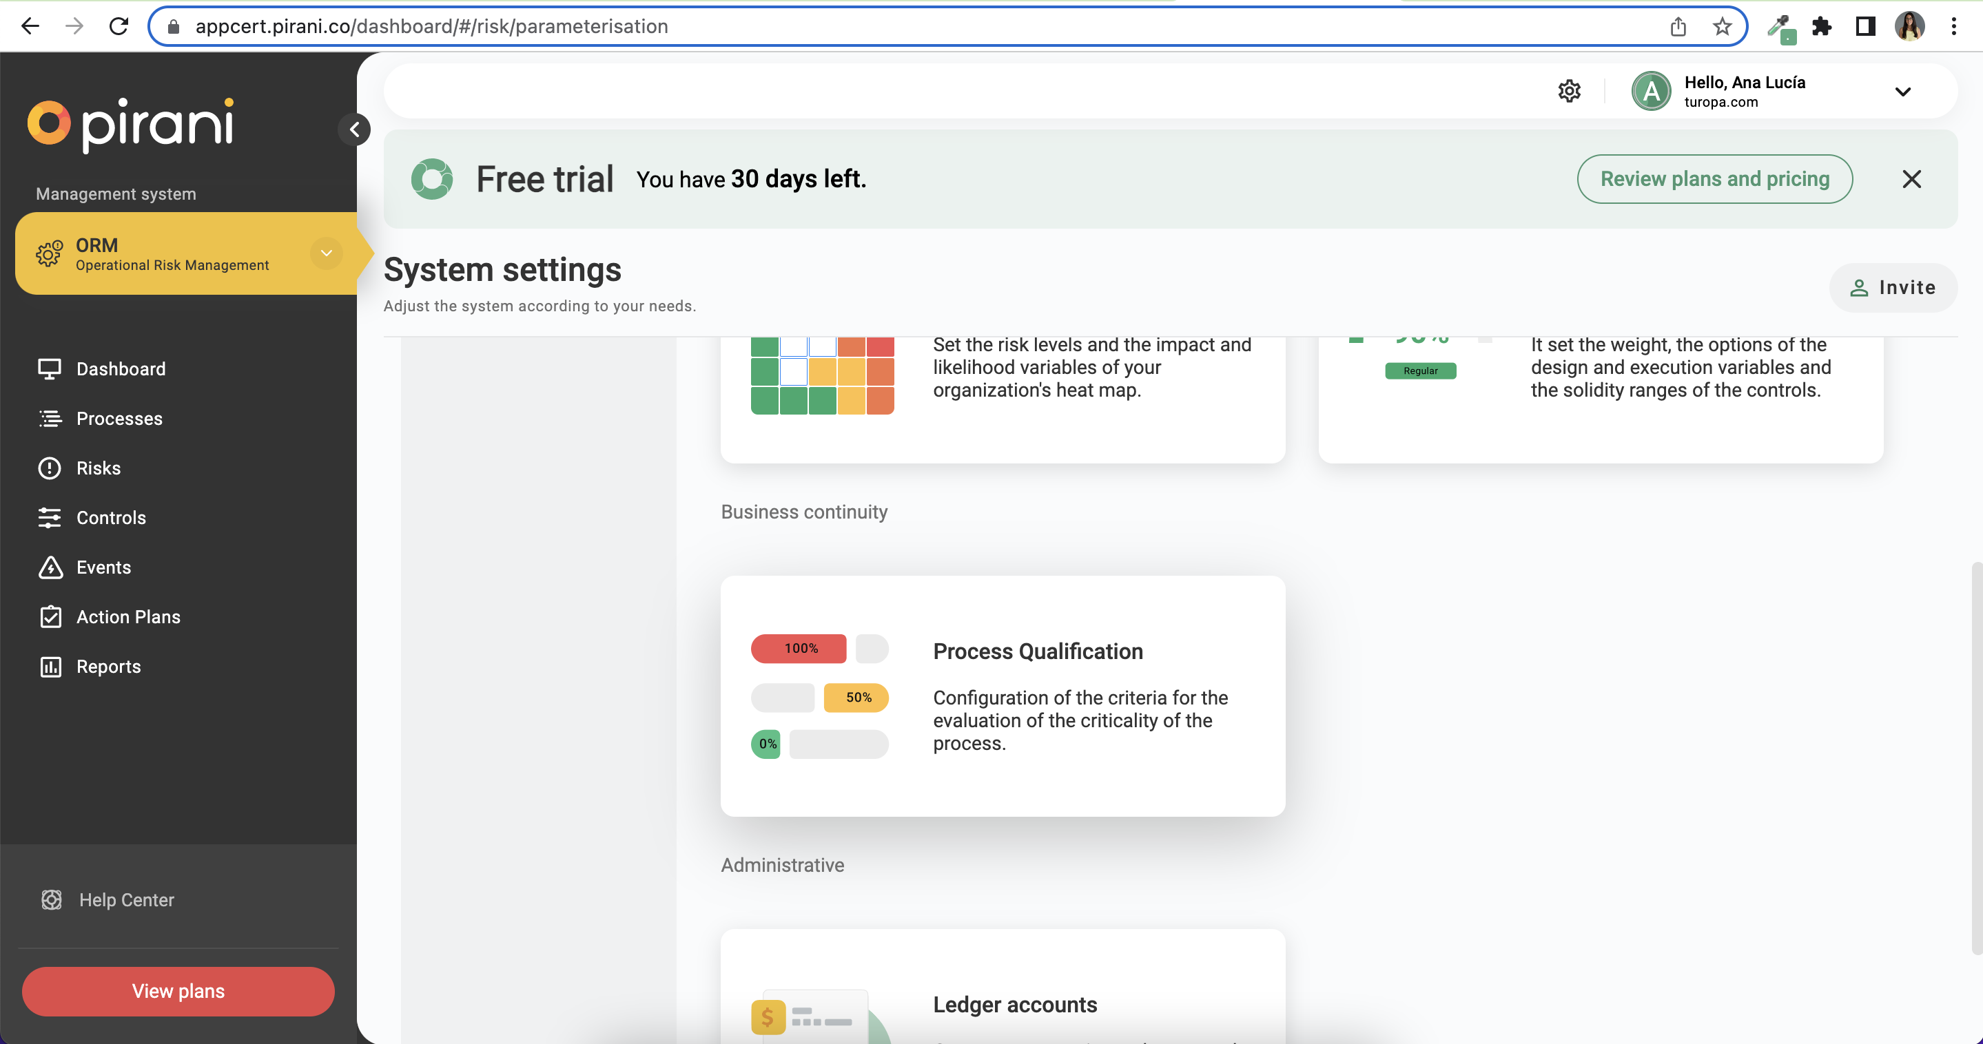Open the Ana Lucía user menu chevron

coord(1902,92)
